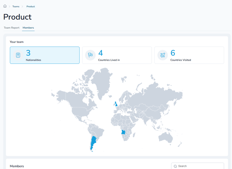232x169 pixels.
Task: Click the magnifier icon in the search box
Action: click(x=175, y=166)
